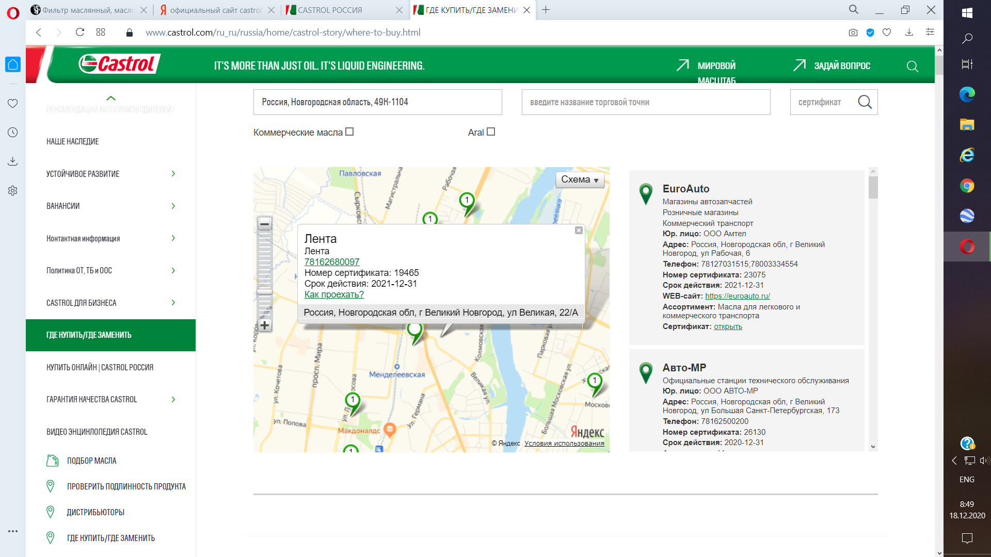
Task: Click the Как проехать? link
Action: (334, 294)
